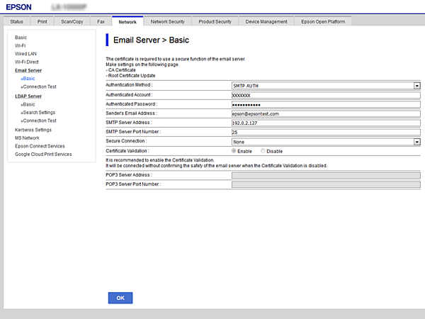Open the Device Management tab
425x319 pixels.
[x=266, y=22]
